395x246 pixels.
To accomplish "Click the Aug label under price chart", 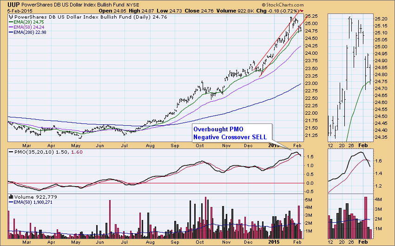I will click(150, 145).
